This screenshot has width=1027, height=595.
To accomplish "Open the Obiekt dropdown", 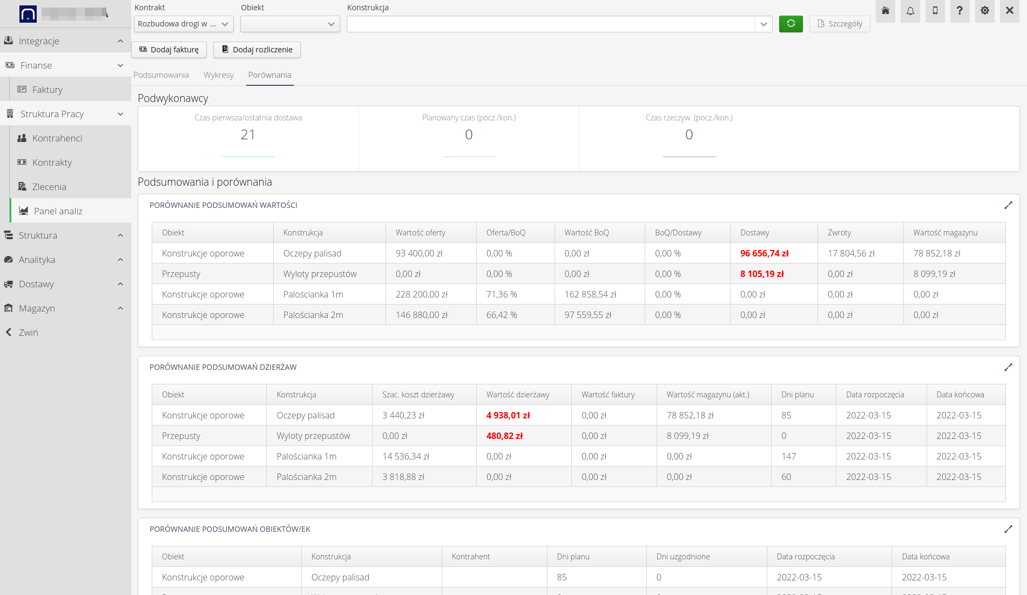I will coord(290,24).
